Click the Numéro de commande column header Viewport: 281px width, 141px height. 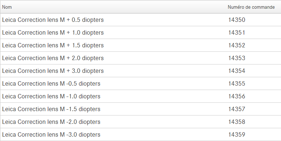point(251,7)
